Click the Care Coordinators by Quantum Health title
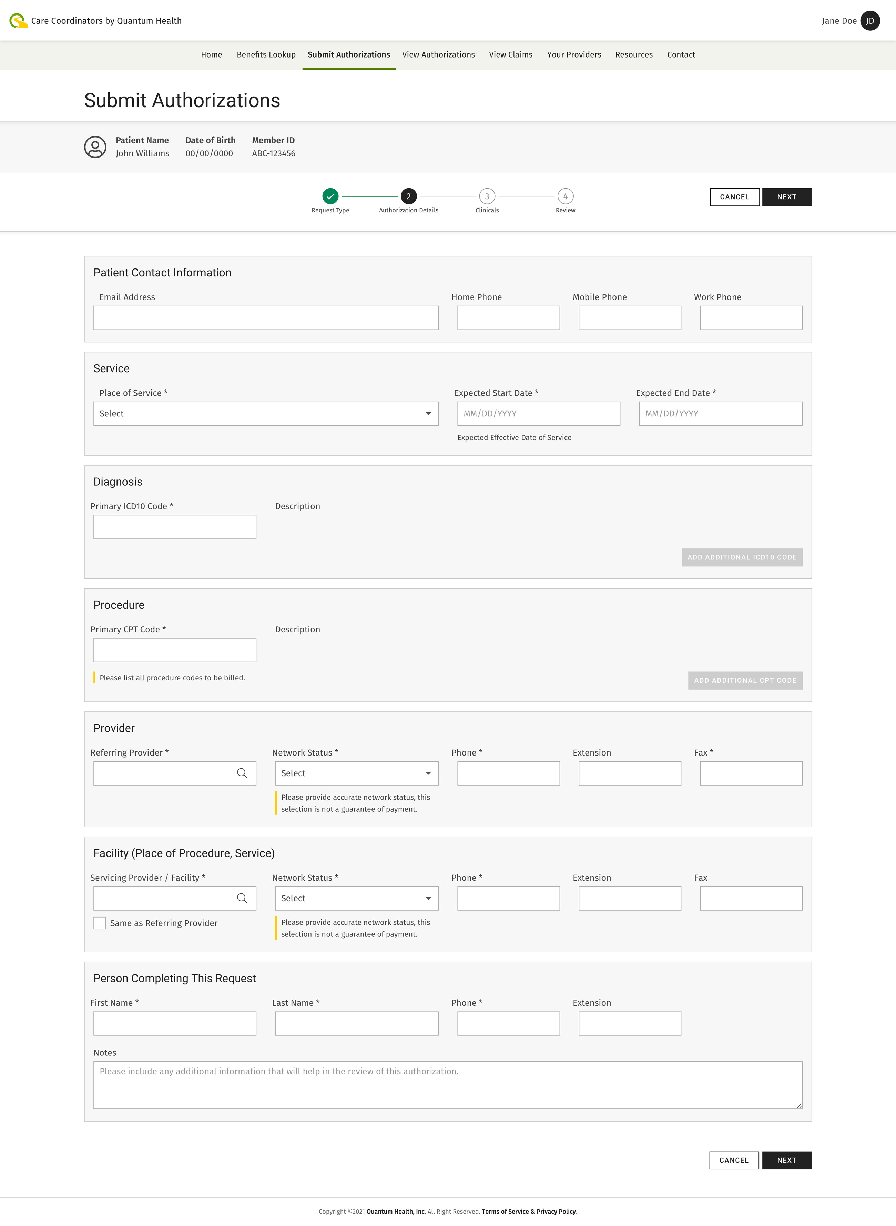Screen dimensions: 896x1226 [x=106, y=21]
